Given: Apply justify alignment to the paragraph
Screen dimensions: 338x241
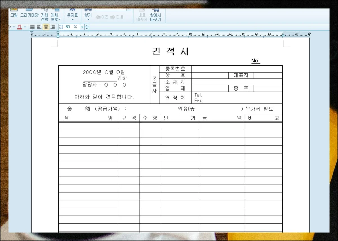Looking at the screenshot, I should [x=32, y=27].
